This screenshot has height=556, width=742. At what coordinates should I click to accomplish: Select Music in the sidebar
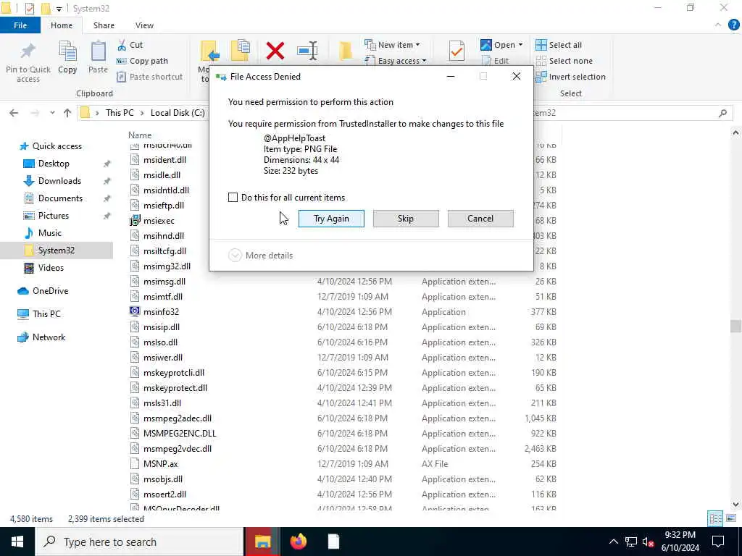[x=50, y=233]
